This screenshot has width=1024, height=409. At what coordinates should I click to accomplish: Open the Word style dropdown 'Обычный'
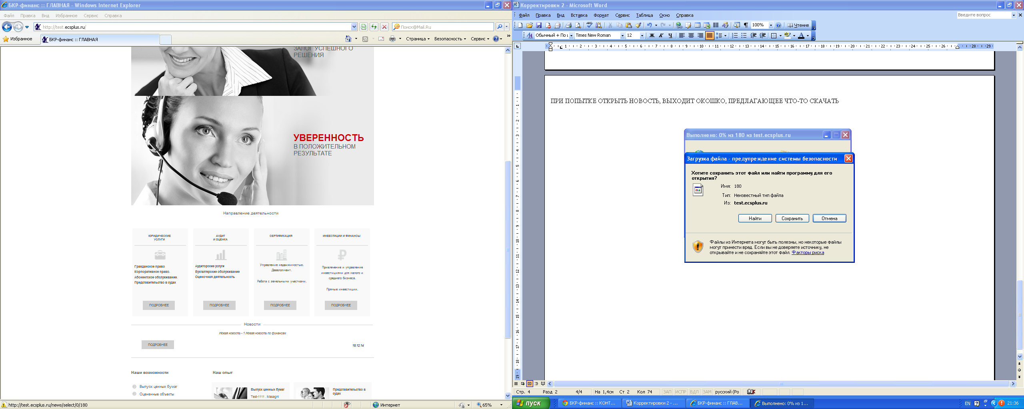(x=571, y=35)
